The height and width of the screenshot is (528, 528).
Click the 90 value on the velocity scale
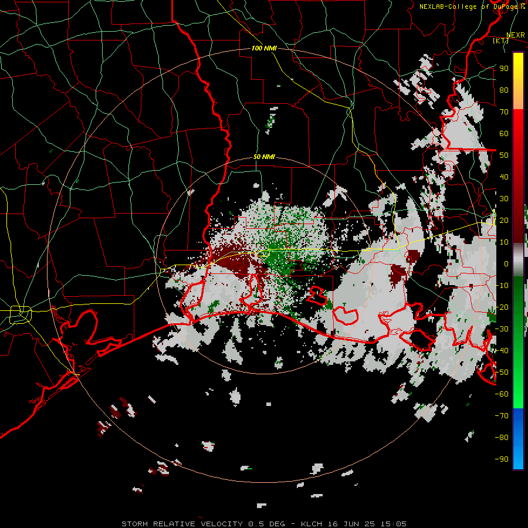tap(504, 69)
